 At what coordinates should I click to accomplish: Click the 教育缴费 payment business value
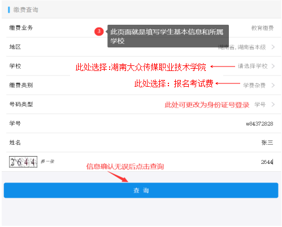click(262, 28)
